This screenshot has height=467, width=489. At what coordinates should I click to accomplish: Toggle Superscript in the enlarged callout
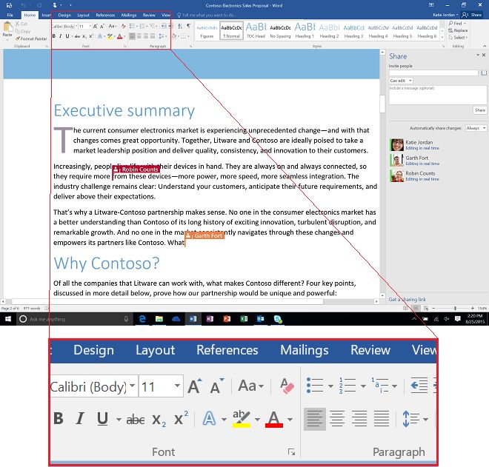181,418
